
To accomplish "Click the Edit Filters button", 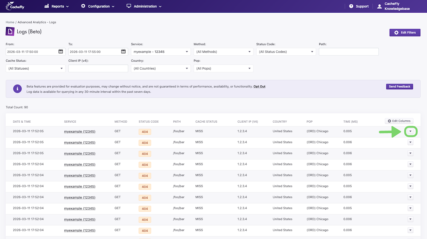I will tap(405, 32).
